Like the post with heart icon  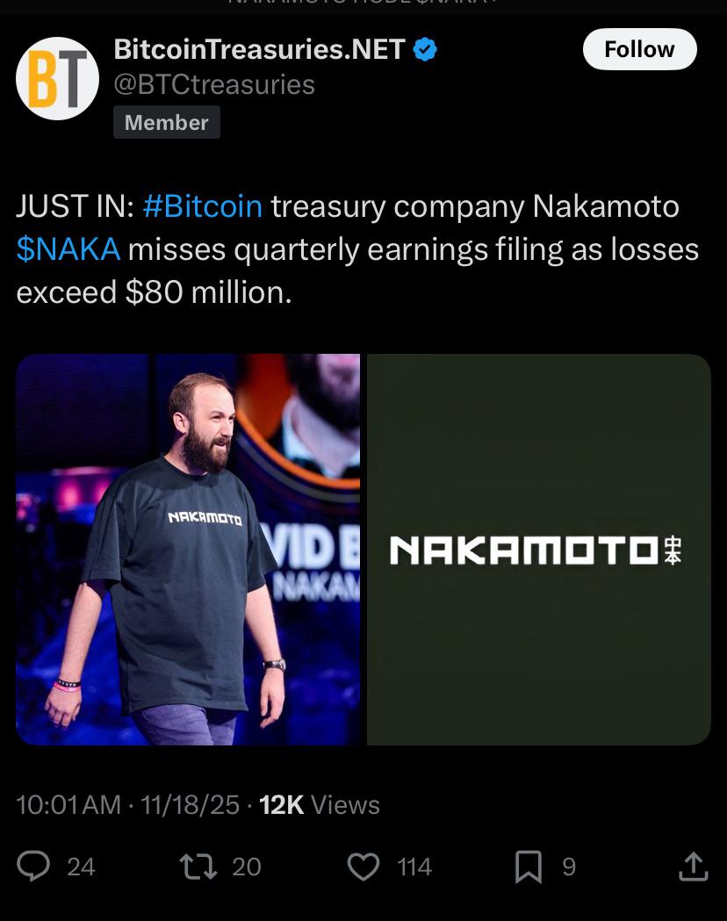coord(363,867)
